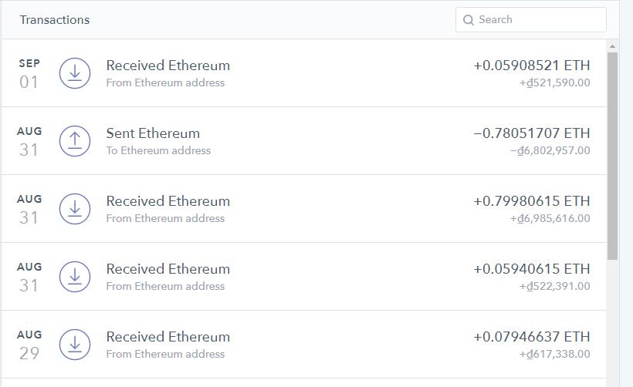This screenshot has width=633, height=387.
Task: Click the lower scrollbar track area
Action: coord(612,324)
